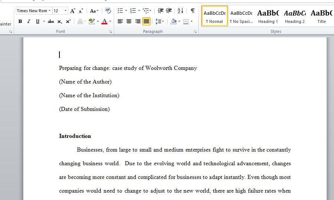Viewport: 334px width, 200px height.
Task: Open the Clipboard pane launcher
Action: click(x=10, y=31)
